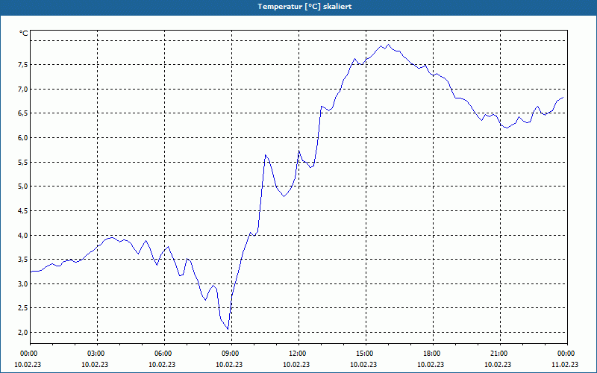Click the 03:00 time label

pyautogui.click(x=98, y=354)
